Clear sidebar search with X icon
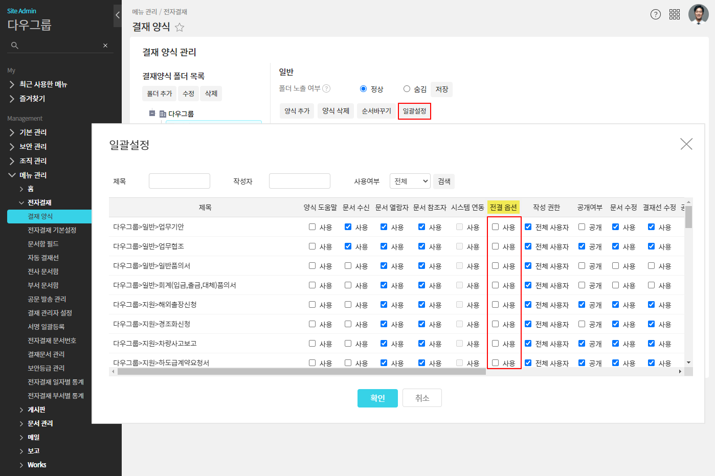This screenshot has height=476, width=715. pos(105,46)
